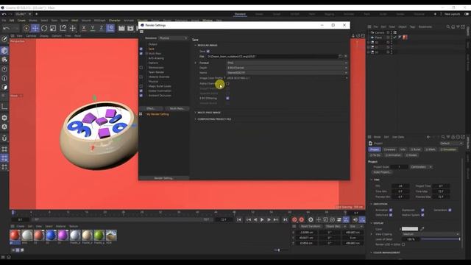Select Anti-Aliasing in render settings list

(156, 58)
